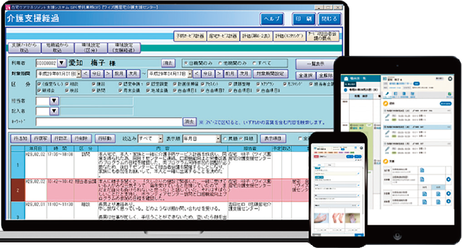
Task: Expand the 利用者 ID dropdown arrow
Action: pyautogui.click(x=62, y=63)
